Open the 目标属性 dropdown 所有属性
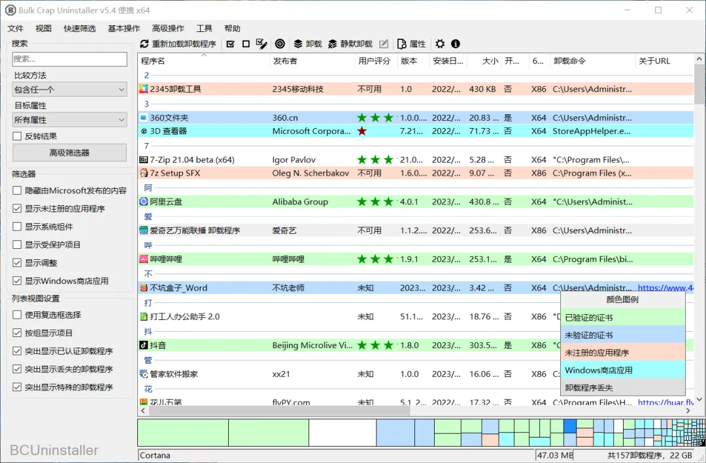The image size is (706, 463). (x=70, y=120)
